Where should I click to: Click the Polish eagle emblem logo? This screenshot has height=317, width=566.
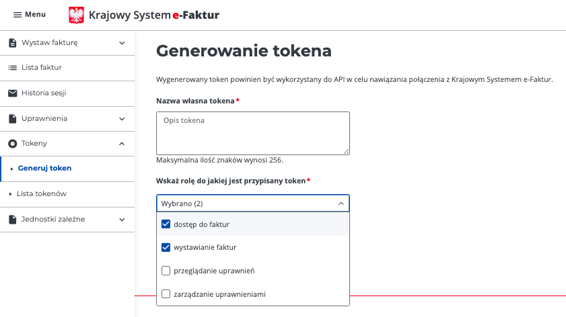(x=76, y=15)
